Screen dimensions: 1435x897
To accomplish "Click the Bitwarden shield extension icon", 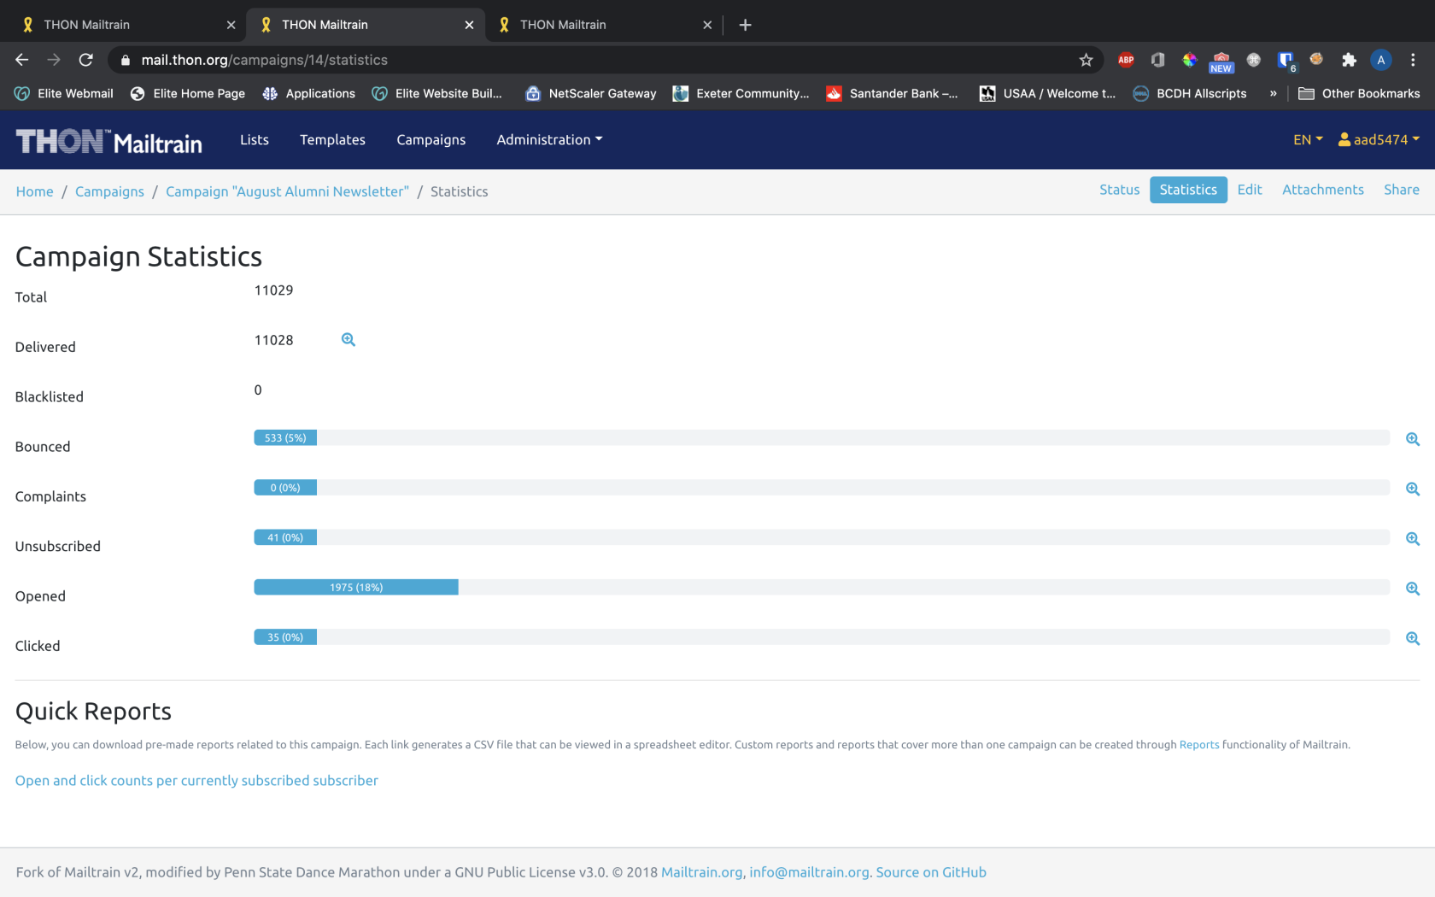I will (x=1286, y=61).
